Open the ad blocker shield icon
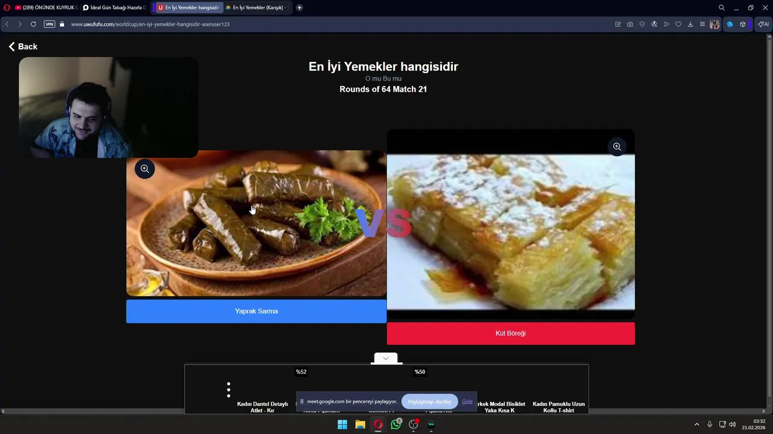 642,24
